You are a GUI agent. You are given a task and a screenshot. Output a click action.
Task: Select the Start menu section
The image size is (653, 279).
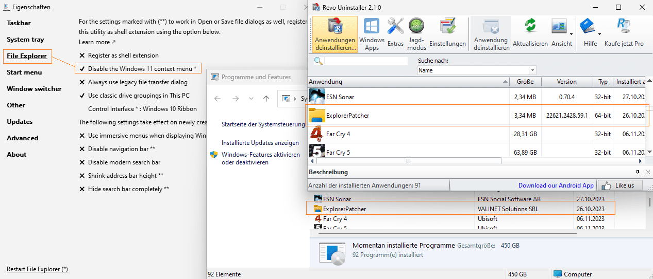24,72
